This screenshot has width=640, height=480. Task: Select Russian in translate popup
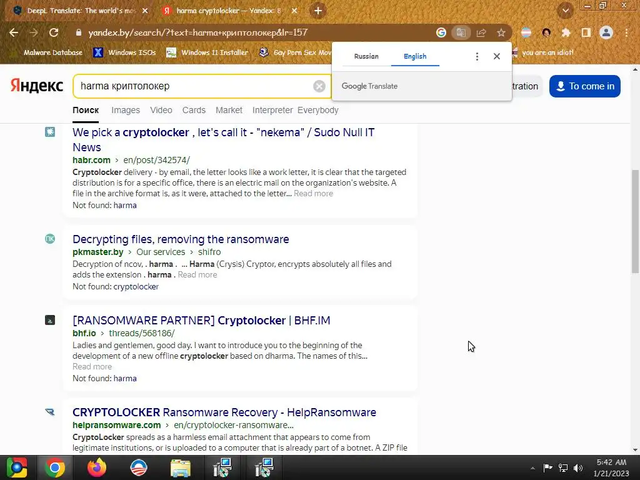pyautogui.click(x=366, y=56)
